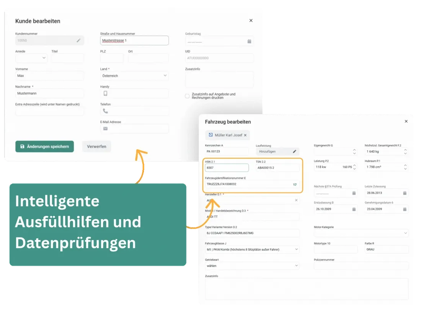Open calendar for Genehmigungsdatum 6
421x315 pixels.
(405, 209)
